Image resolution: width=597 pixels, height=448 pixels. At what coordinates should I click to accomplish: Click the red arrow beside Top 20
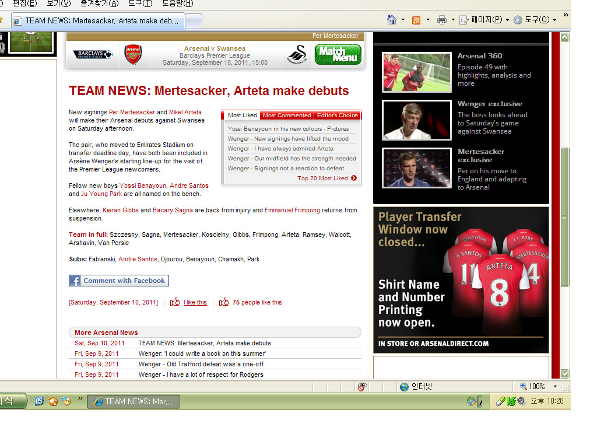354,178
